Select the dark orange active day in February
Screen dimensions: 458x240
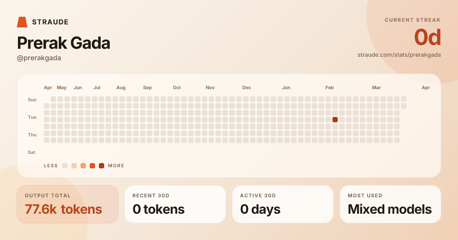click(x=335, y=120)
